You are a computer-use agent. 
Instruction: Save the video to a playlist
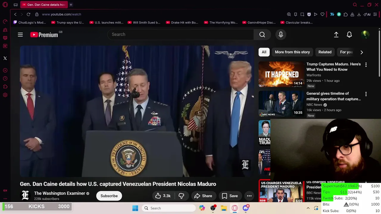(230, 196)
